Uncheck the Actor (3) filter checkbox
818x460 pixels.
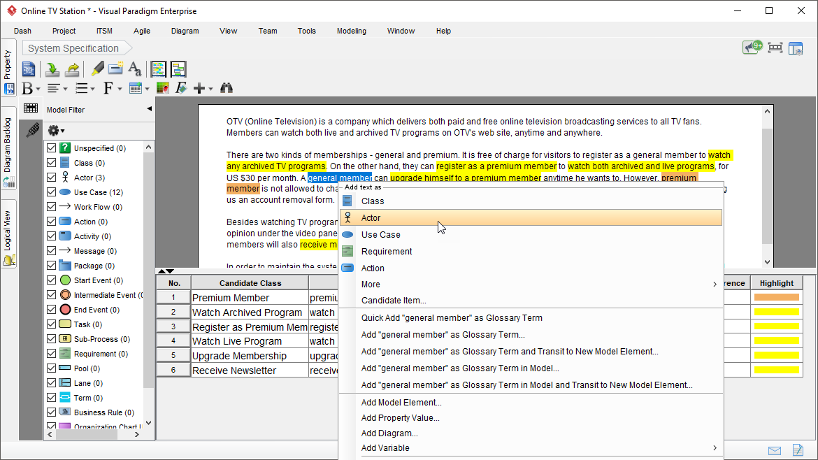(52, 178)
